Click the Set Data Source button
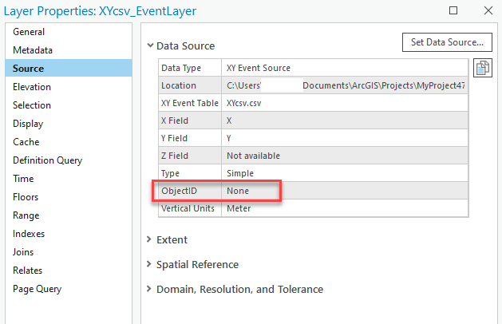 (447, 42)
